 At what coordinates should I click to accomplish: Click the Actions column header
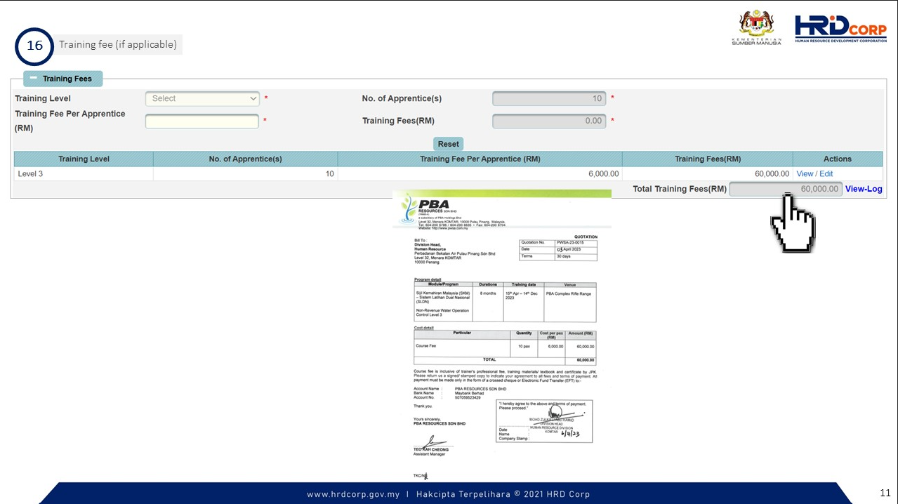click(838, 159)
